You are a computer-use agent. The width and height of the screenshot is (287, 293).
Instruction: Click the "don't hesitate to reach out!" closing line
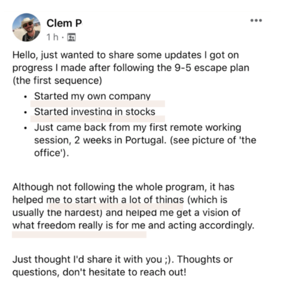[x=99, y=272]
